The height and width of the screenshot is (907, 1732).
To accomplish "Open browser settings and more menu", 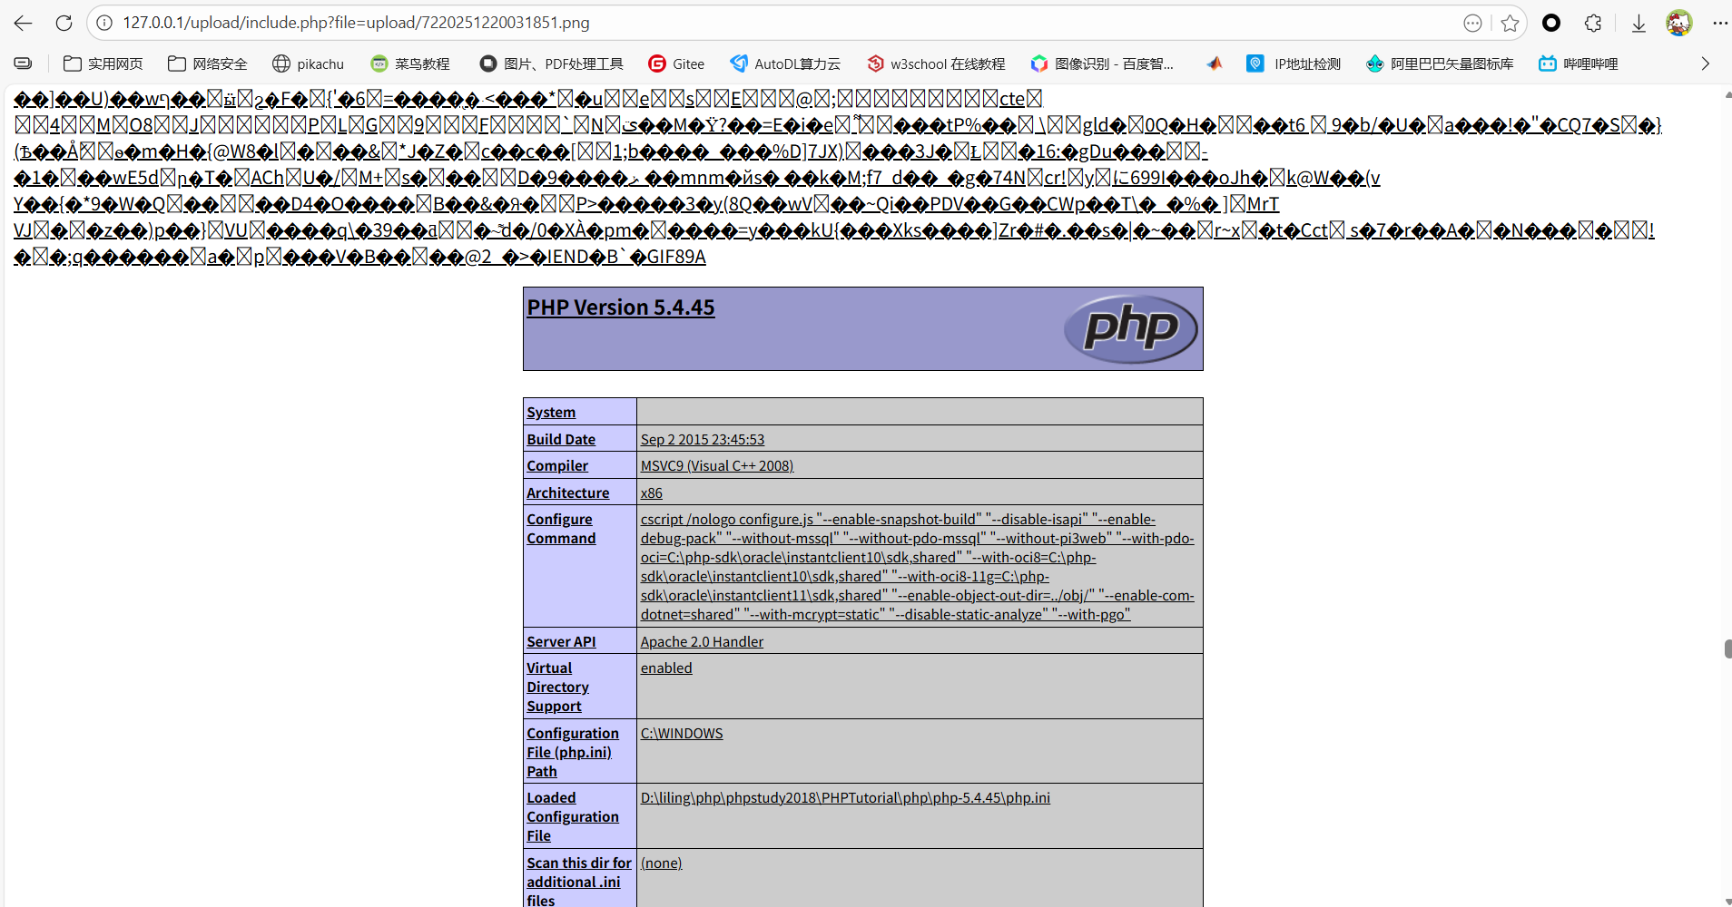I will [x=1719, y=24].
